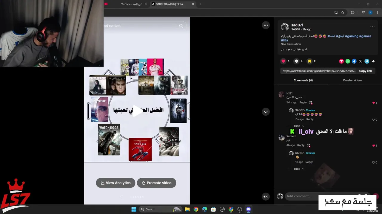
Task: Open Chrome's three-dot menu
Action: 378,12
